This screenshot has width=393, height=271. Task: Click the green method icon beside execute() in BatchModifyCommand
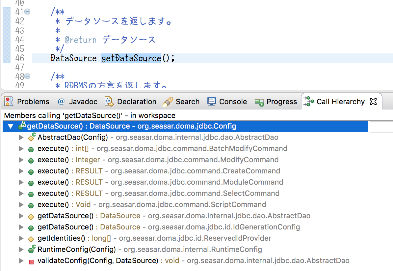point(31,149)
